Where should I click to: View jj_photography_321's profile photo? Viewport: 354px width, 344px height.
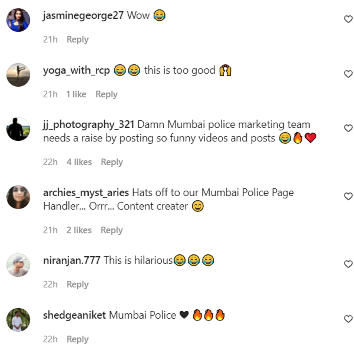18,129
